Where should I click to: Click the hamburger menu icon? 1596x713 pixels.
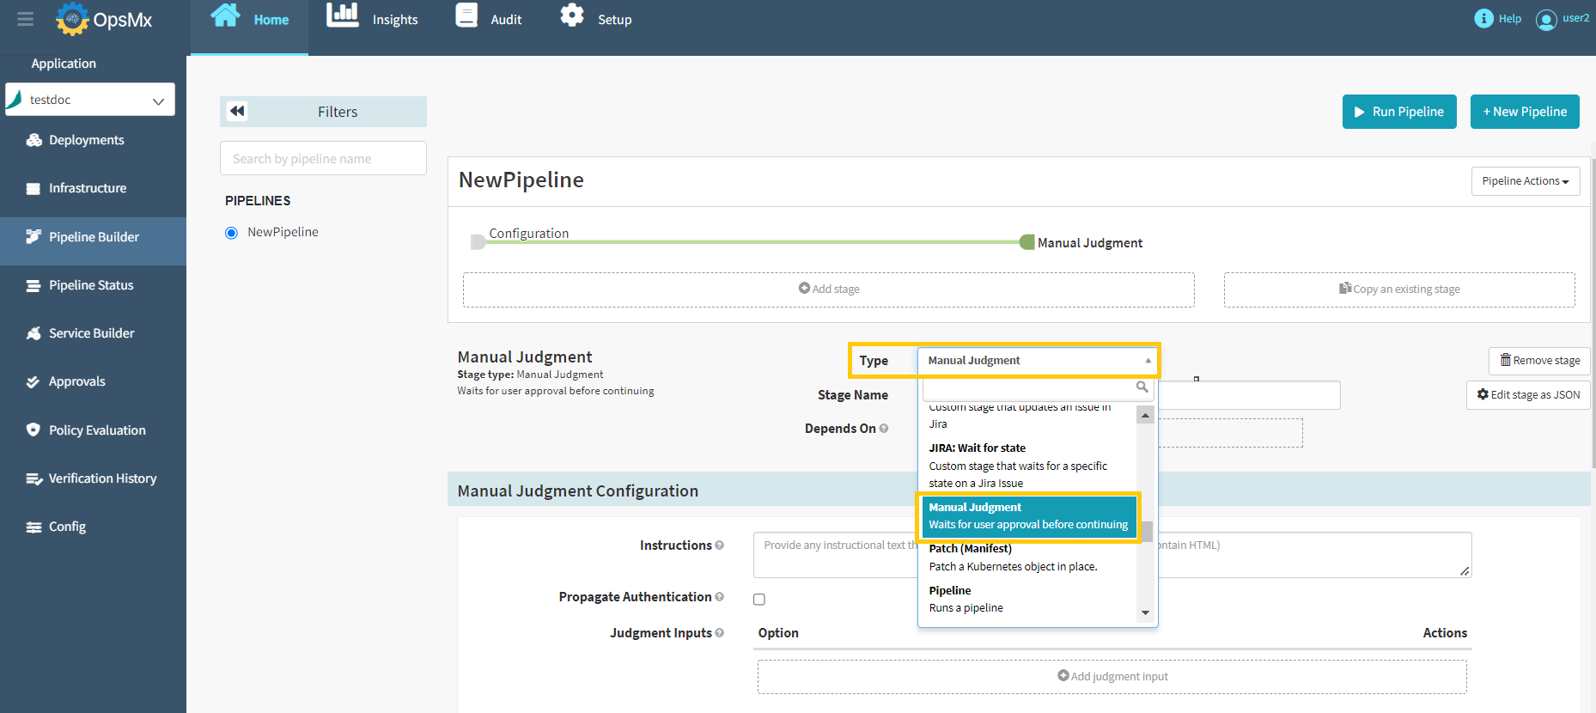pyautogui.click(x=25, y=19)
